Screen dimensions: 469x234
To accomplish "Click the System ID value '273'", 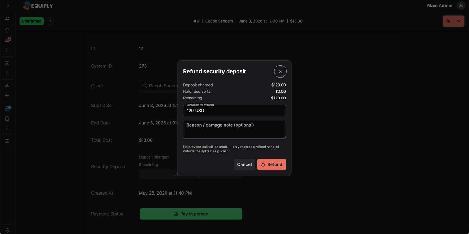I will [143, 66].
